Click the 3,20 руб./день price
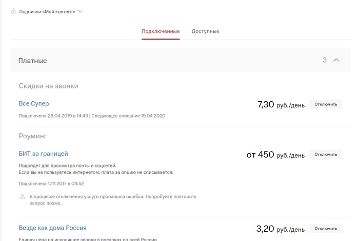The width and height of the screenshot is (359, 241). pyautogui.click(x=280, y=229)
